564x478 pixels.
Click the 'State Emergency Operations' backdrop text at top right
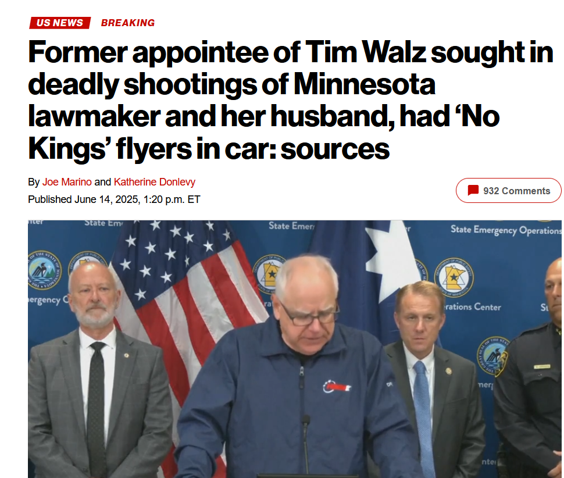(505, 230)
